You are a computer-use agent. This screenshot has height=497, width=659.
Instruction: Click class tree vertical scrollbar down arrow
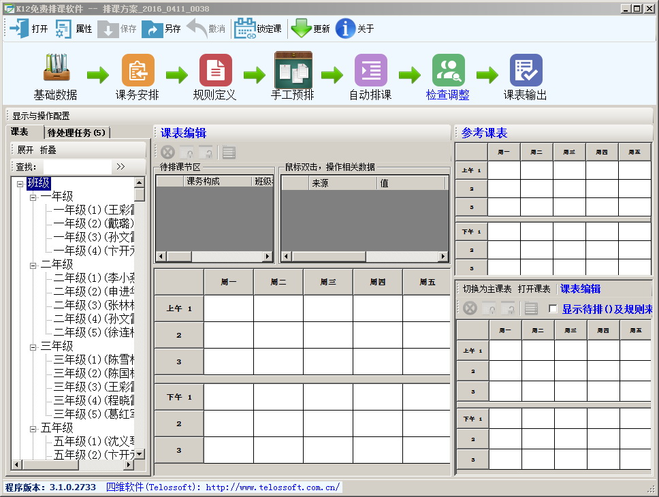point(140,453)
